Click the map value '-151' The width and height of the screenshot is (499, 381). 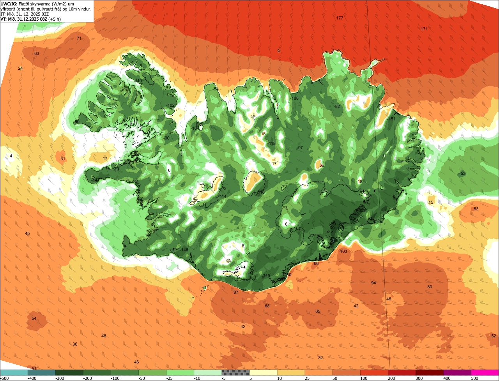coord(391,119)
